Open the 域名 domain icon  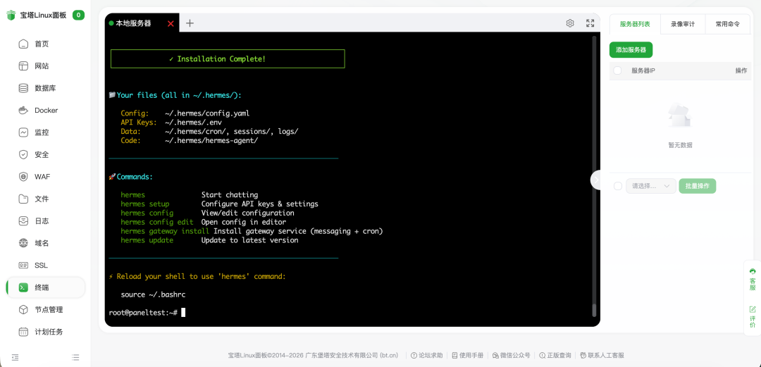click(23, 243)
